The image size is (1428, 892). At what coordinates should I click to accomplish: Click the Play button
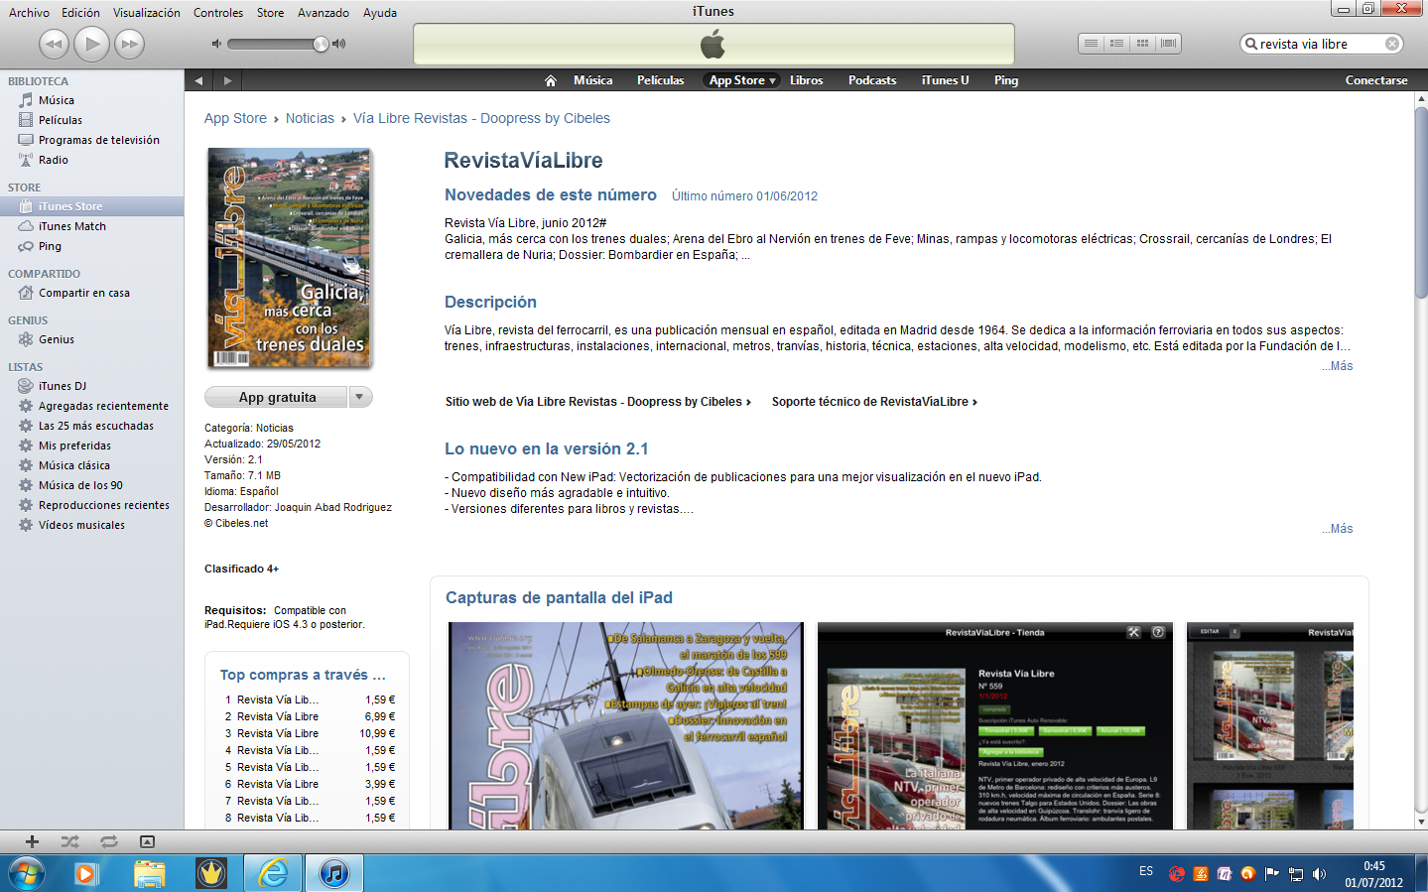(x=91, y=44)
